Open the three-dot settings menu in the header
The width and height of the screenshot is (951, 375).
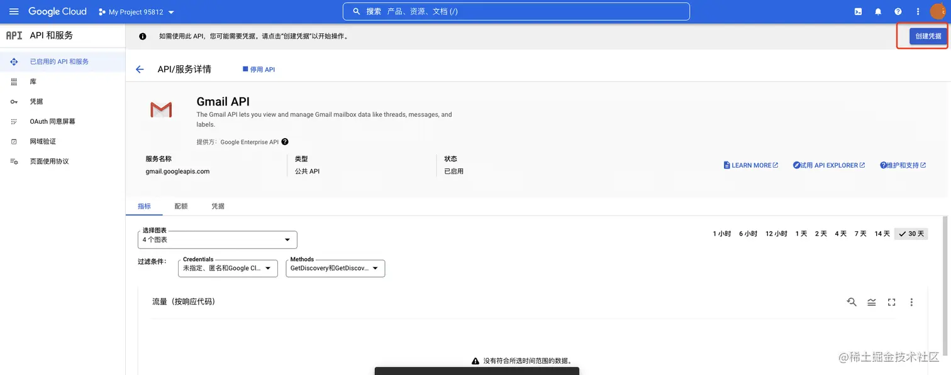point(918,11)
